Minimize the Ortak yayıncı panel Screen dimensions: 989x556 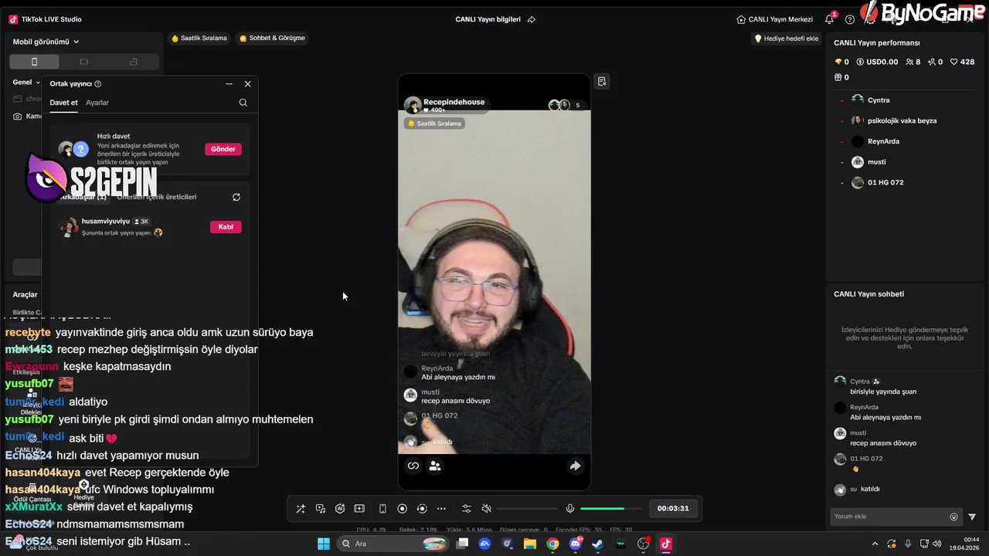point(229,83)
